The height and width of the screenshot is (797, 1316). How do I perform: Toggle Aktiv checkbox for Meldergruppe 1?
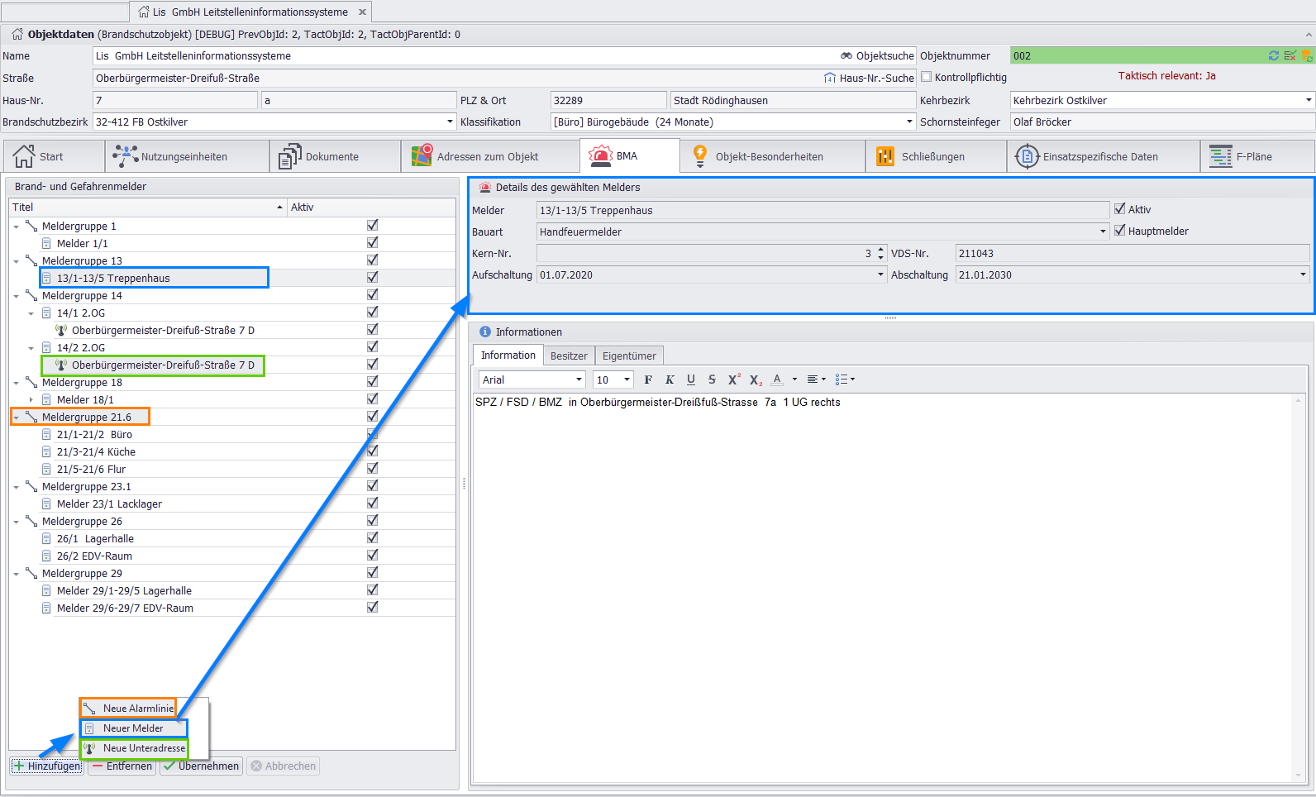[372, 226]
